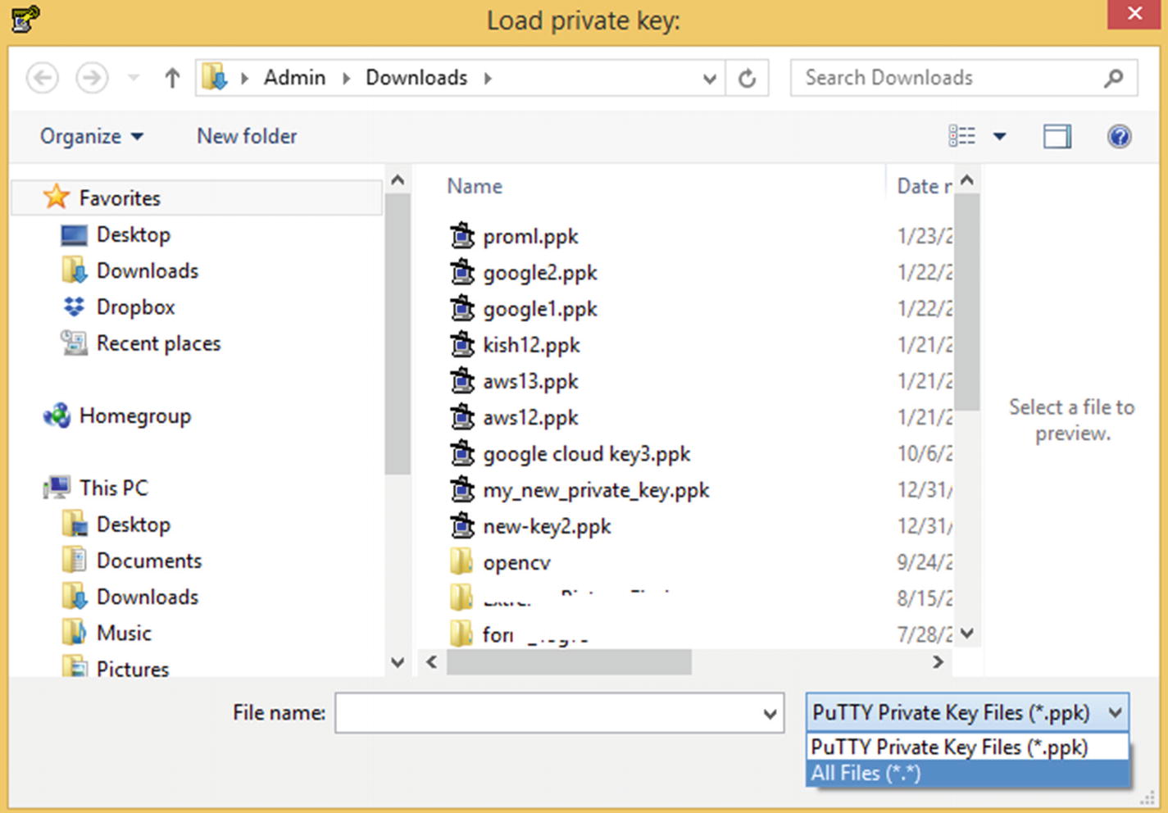The image size is (1168, 813).
Task: Click the PuTTYgen title bar icon
Action: [24, 18]
